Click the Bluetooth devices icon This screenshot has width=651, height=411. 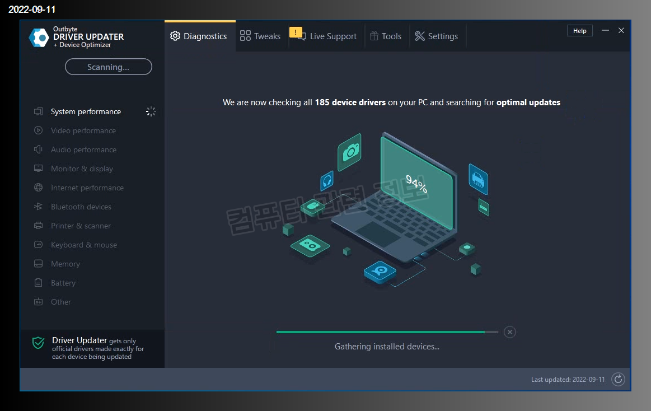pyautogui.click(x=38, y=206)
